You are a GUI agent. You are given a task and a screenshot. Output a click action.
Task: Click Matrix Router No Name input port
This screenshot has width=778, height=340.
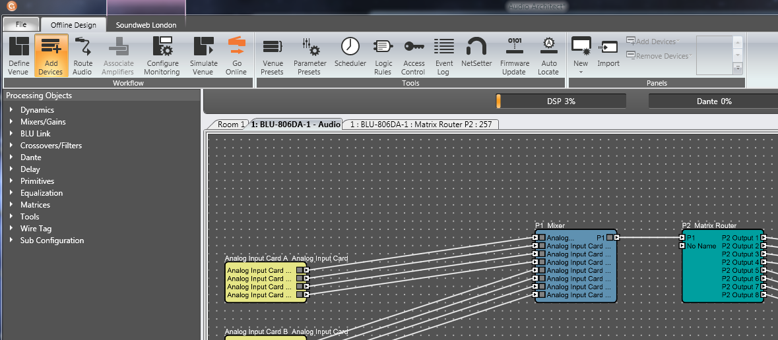(x=682, y=246)
